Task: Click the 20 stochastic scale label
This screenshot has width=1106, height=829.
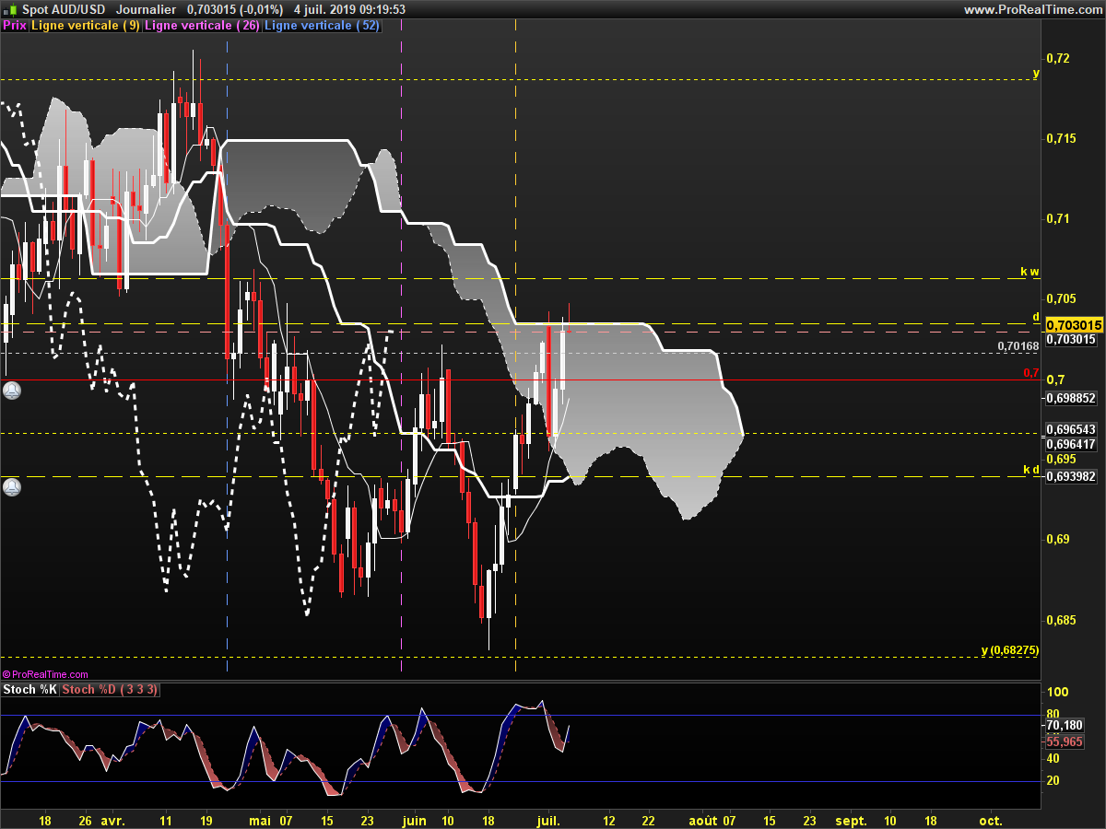Action: coord(1054,781)
